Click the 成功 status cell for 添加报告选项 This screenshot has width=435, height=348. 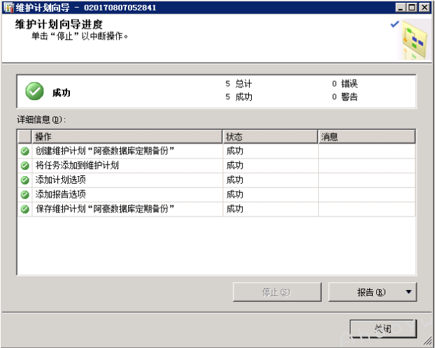coord(235,194)
